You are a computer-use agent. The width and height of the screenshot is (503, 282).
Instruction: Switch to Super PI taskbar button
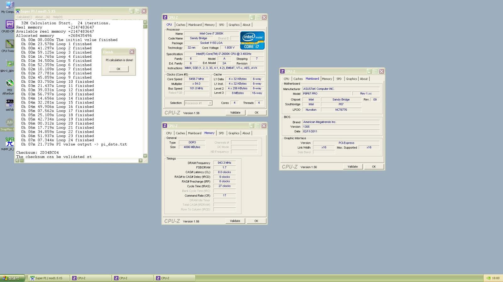[49, 278]
